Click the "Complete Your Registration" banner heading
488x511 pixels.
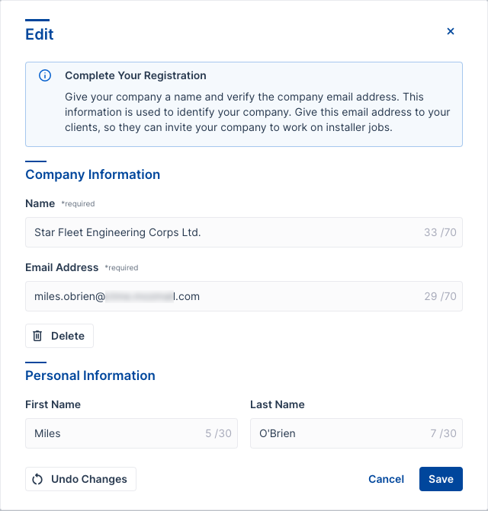point(135,75)
